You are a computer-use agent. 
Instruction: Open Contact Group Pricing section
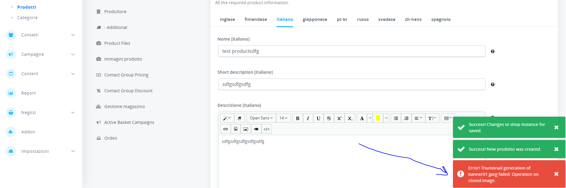[x=126, y=75]
